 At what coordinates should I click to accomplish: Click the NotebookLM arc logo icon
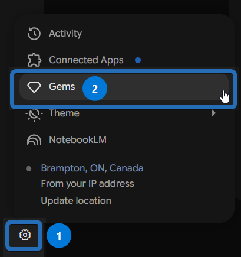tap(34, 140)
